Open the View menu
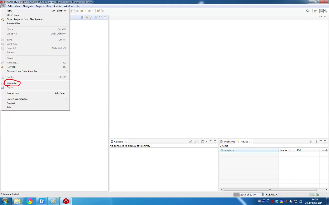This screenshot has width=329, height=205. coord(18,6)
